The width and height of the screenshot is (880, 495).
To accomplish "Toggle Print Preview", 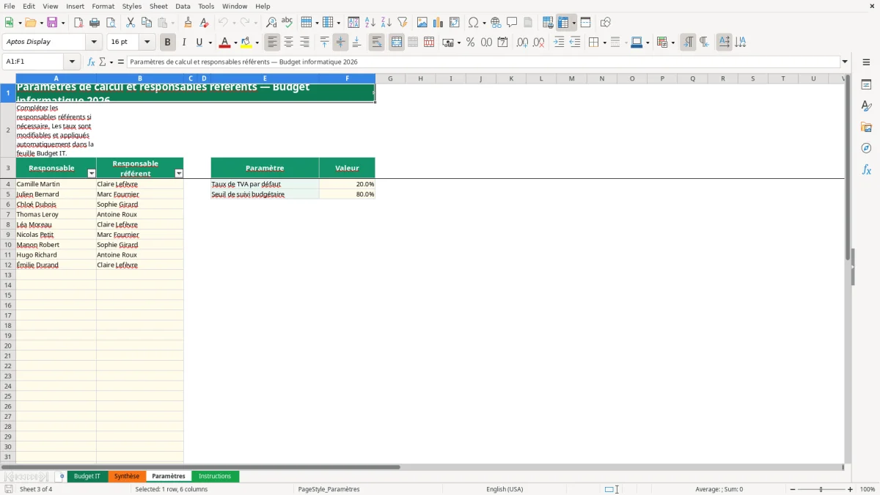I will (111, 23).
